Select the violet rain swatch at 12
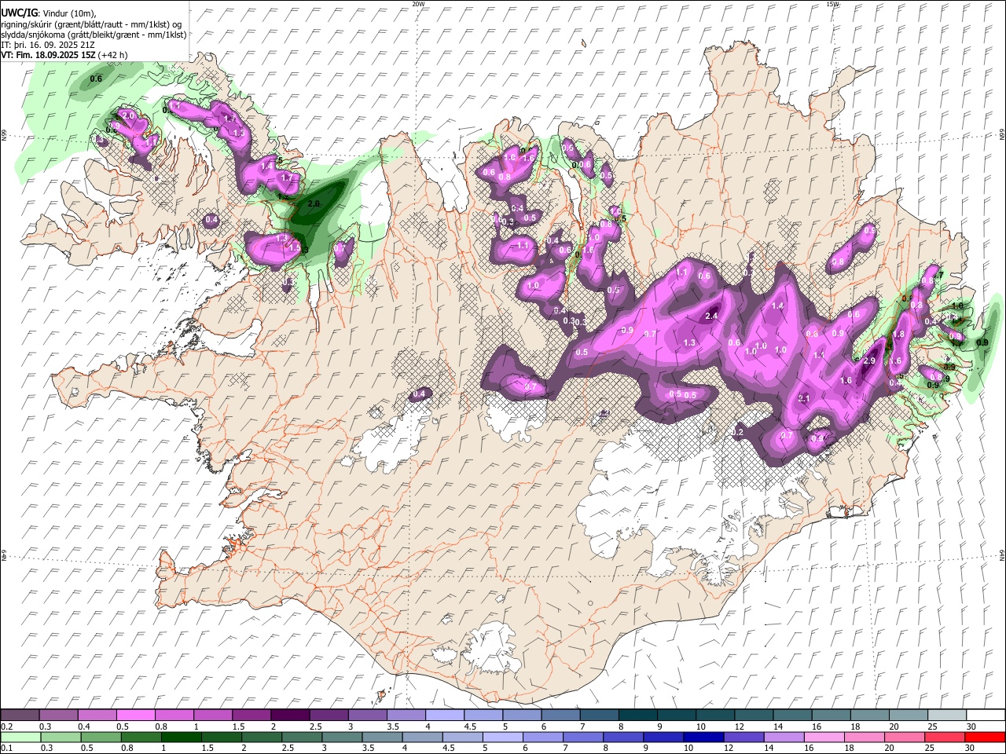The width and height of the screenshot is (1006, 754). (x=743, y=737)
